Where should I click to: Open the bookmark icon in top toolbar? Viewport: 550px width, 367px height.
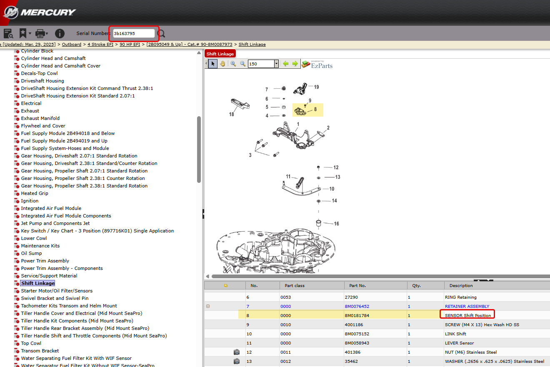22,33
